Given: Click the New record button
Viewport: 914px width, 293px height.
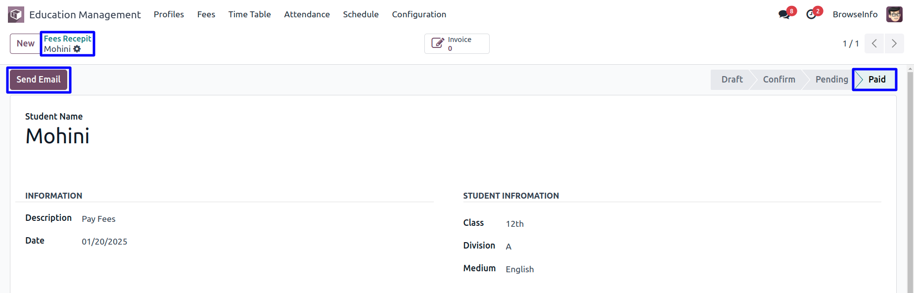Looking at the screenshot, I should 25,43.
